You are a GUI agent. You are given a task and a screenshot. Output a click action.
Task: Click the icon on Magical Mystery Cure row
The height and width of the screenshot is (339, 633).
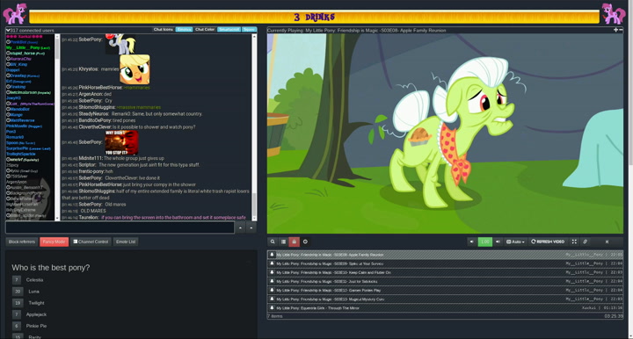272,299
